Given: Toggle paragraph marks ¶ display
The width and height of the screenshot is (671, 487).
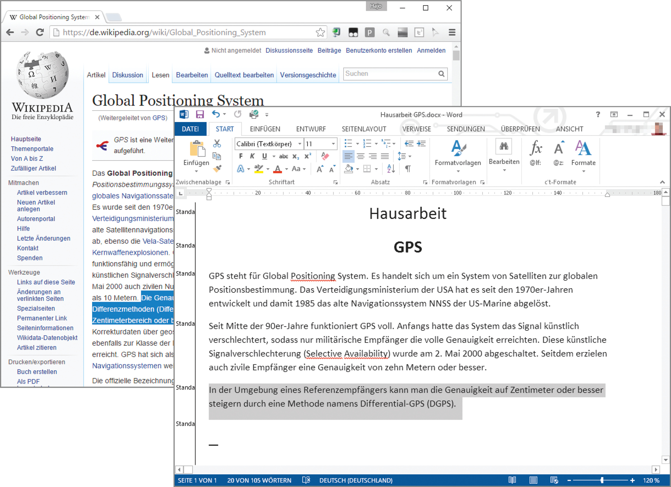Looking at the screenshot, I should [408, 169].
